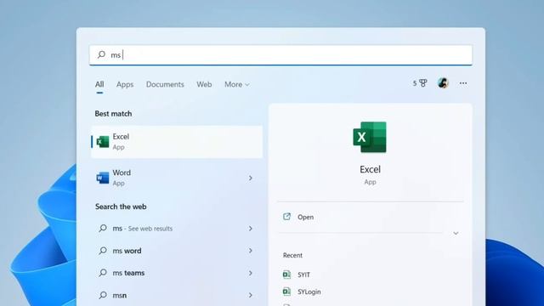Select the 'msn' web suggestion

177,295
